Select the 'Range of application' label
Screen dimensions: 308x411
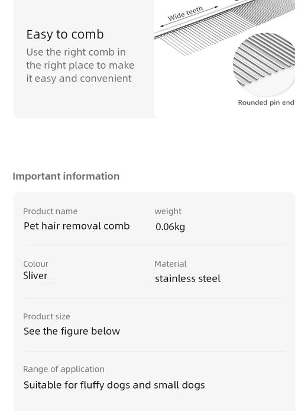coord(64,369)
